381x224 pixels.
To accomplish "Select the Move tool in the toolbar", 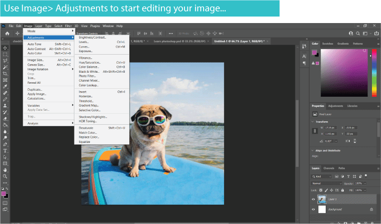I will (6, 48).
